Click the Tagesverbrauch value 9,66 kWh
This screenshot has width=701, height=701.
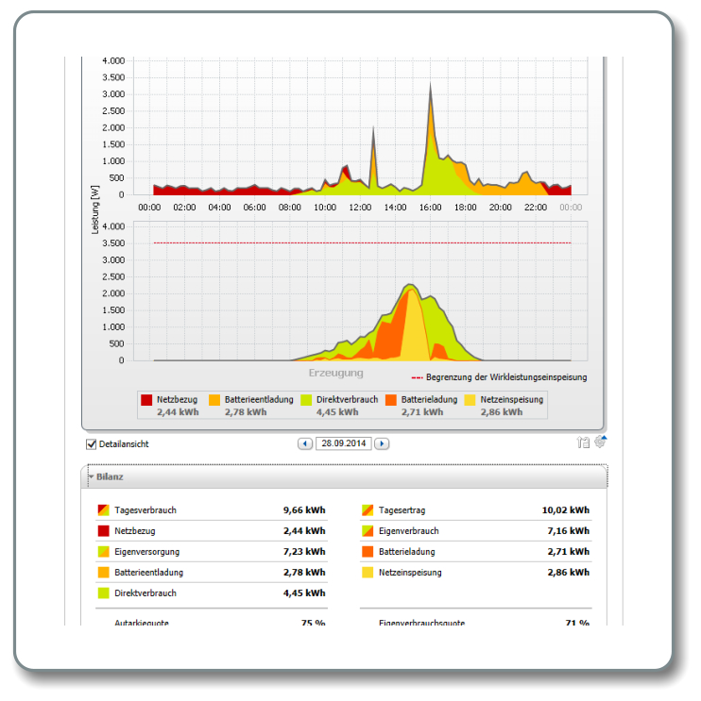click(304, 510)
